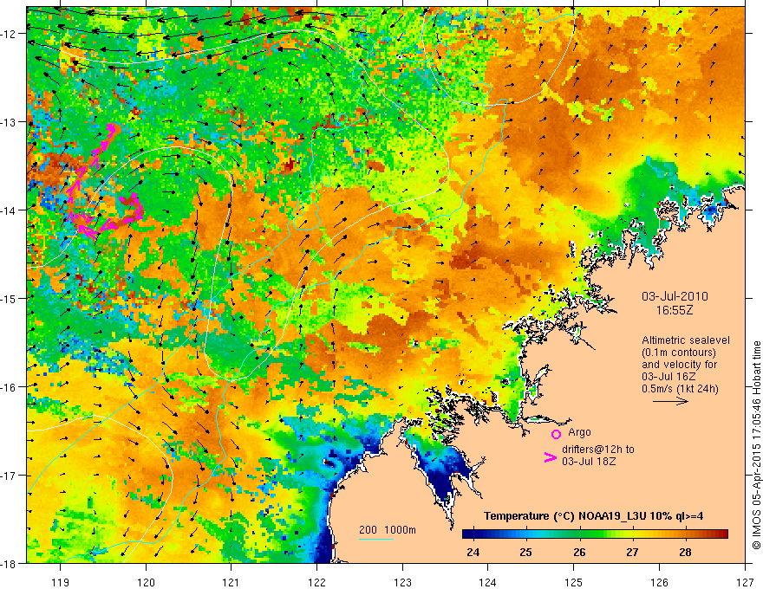The width and height of the screenshot is (763, 589).
Task: Click the magenta Argo circle legend symbol
Action: coord(556,434)
